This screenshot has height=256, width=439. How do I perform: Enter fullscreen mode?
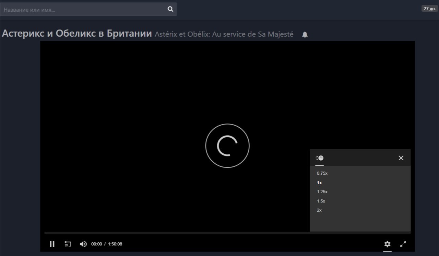click(x=403, y=244)
